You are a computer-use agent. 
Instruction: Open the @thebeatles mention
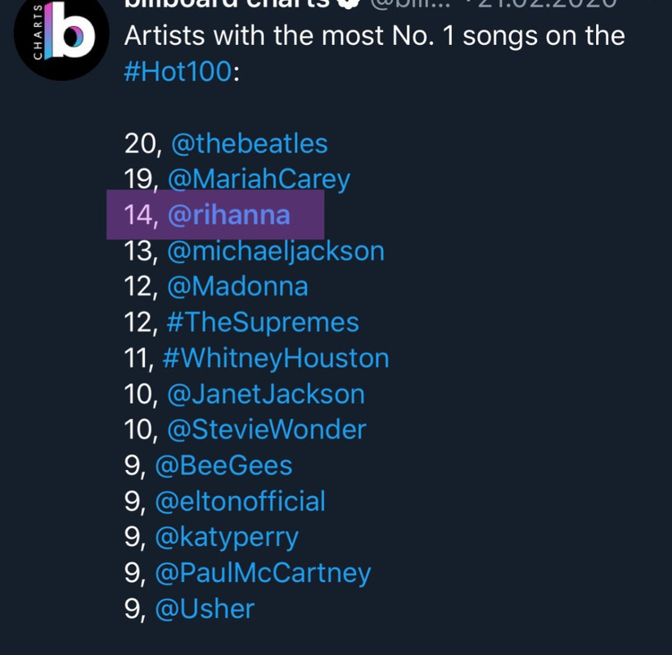[x=250, y=143]
